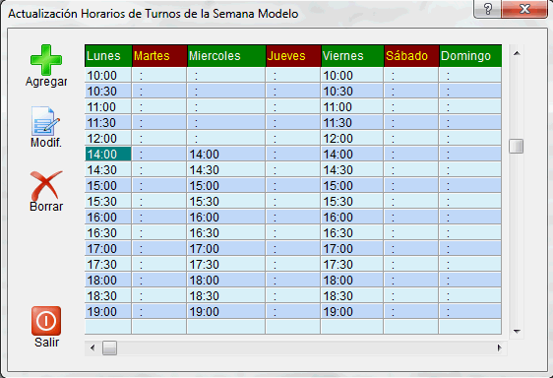Select the 15:30 cell under Miercoles
Image resolution: width=553 pixels, height=378 pixels.
tap(226, 202)
